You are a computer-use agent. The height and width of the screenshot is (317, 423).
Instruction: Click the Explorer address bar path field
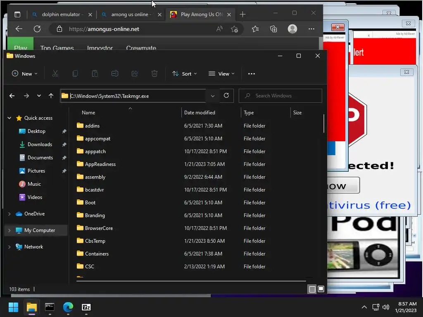pos(133,96)
